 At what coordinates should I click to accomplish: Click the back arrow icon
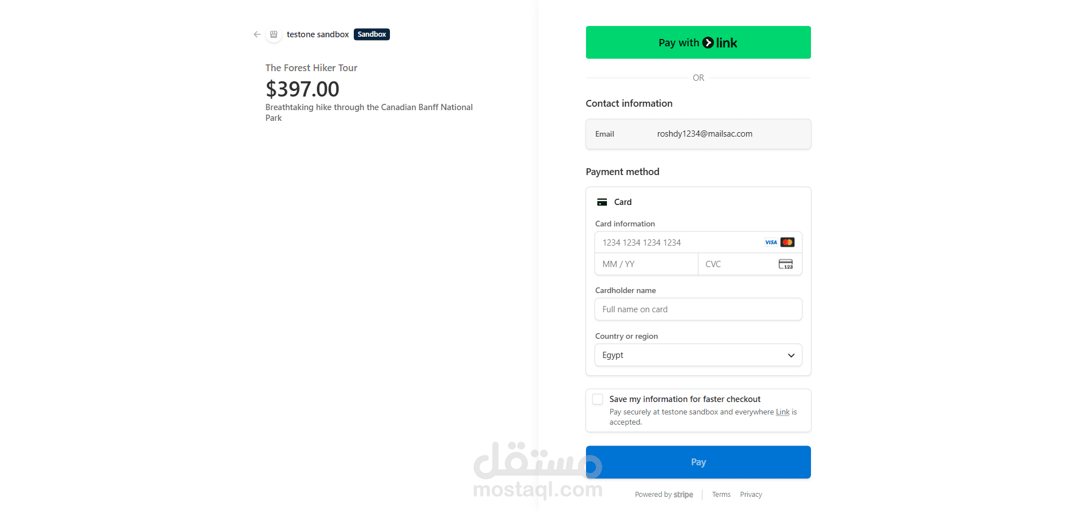[257, 34]
